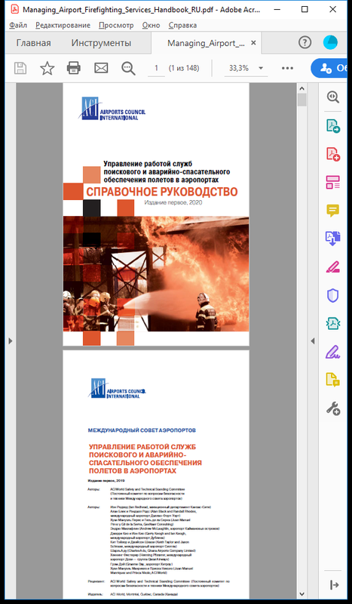Open the More Tools wrench icon

click(x=333, y=408)
